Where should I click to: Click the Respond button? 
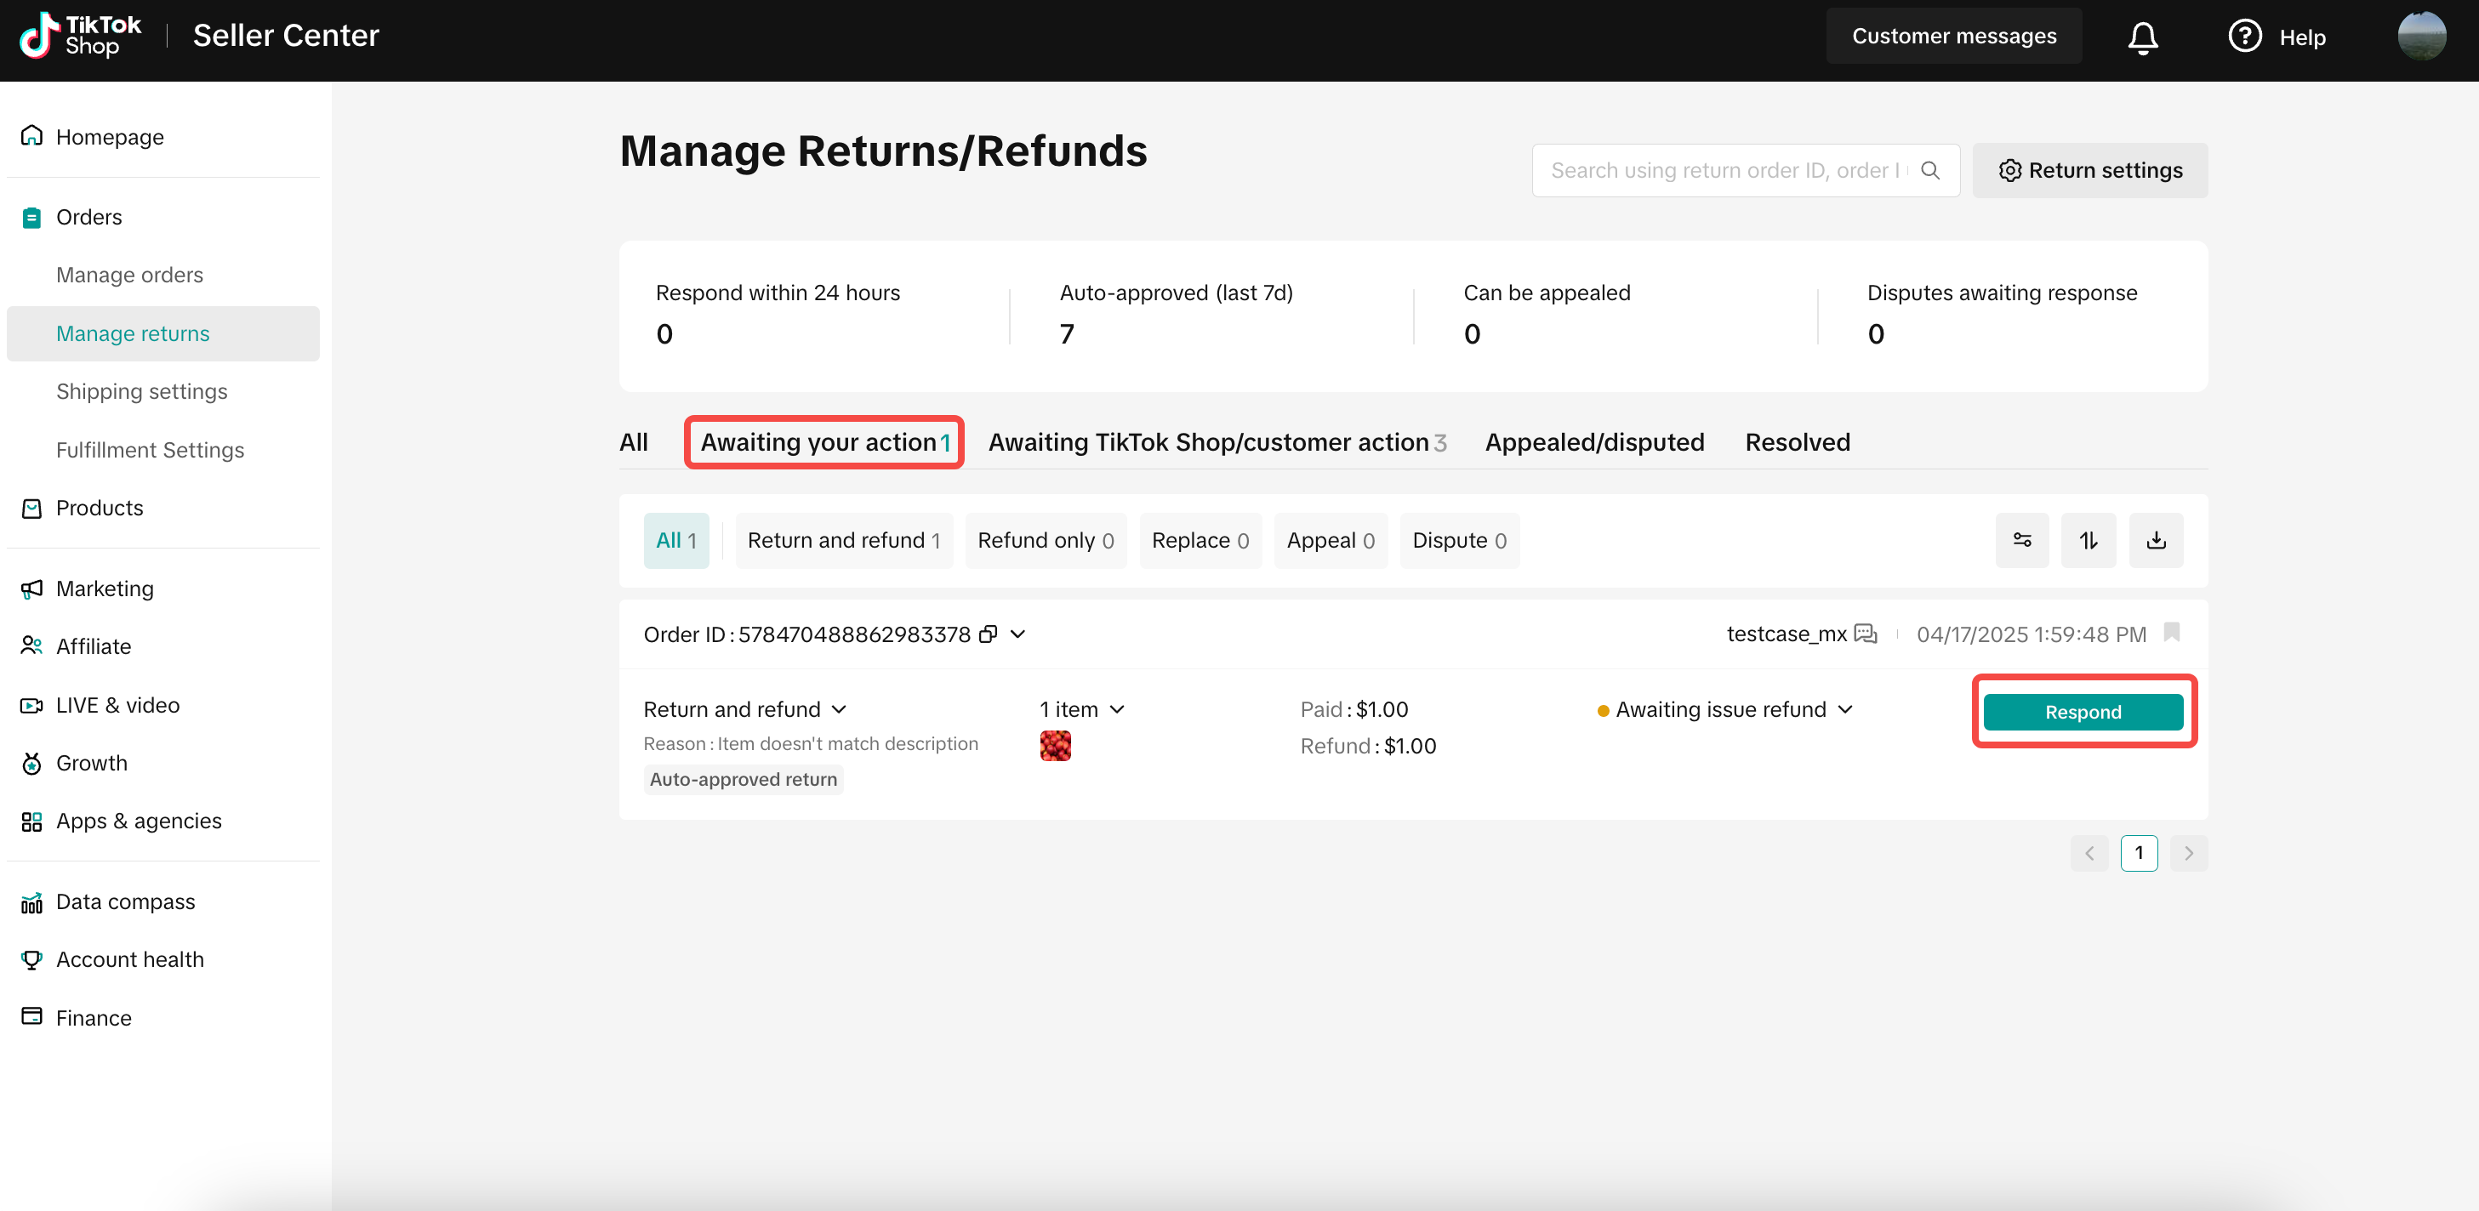point(2083,712)
